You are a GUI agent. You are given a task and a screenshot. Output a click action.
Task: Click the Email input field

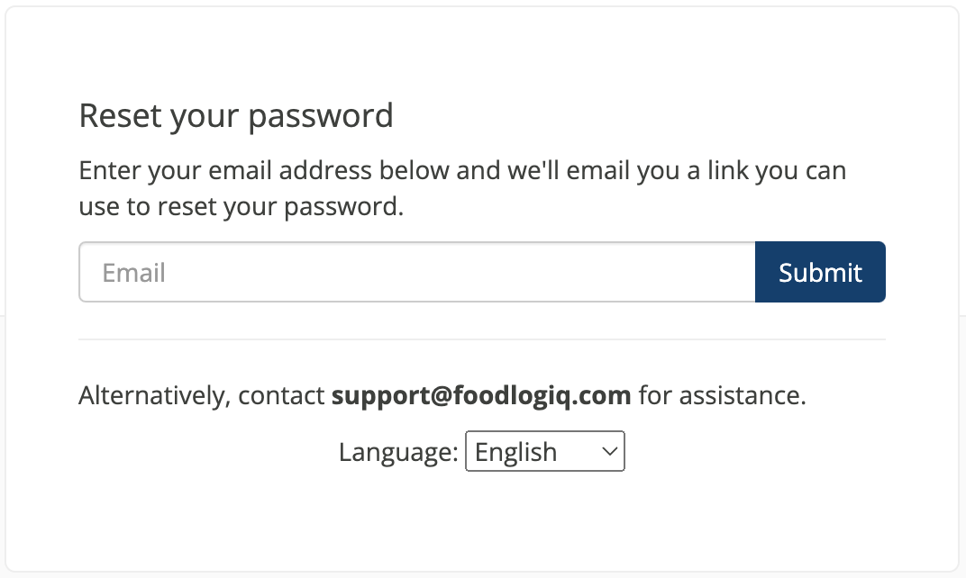417,272
